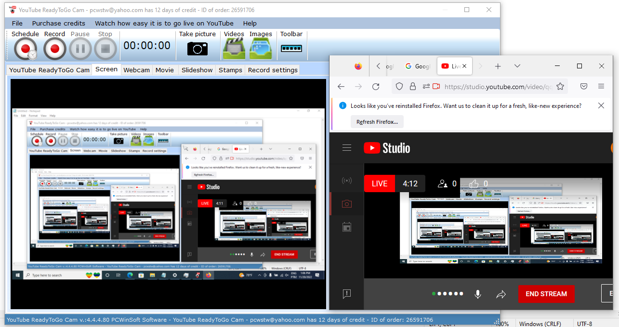Open the Manage calendar icon in Studio sidebar
This screenshot has height=327, width=619.
click(x=347, y=227)
